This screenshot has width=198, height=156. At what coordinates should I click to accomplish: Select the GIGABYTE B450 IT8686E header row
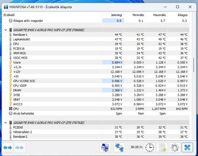coord(101,30)
